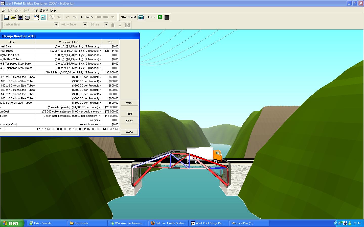
Task: Open the load test results table icon
Action: point(167,17)
